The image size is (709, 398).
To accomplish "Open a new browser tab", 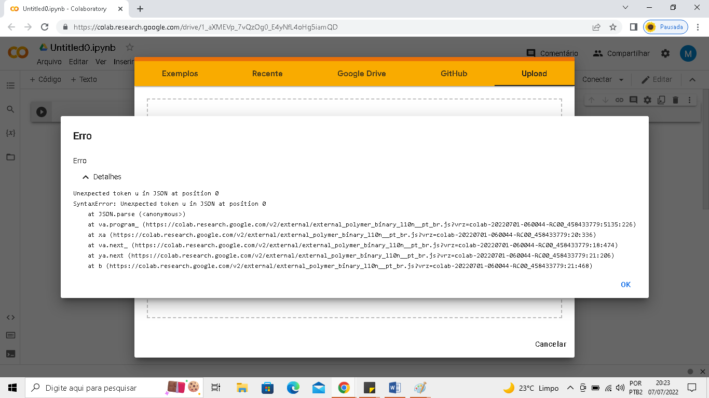I will (140, 9).
